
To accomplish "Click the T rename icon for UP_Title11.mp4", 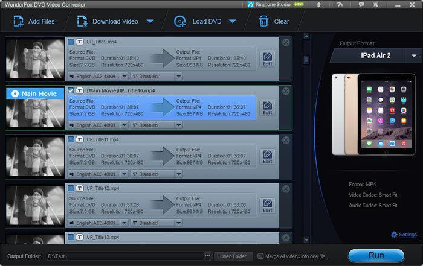I will coord(80,139).
